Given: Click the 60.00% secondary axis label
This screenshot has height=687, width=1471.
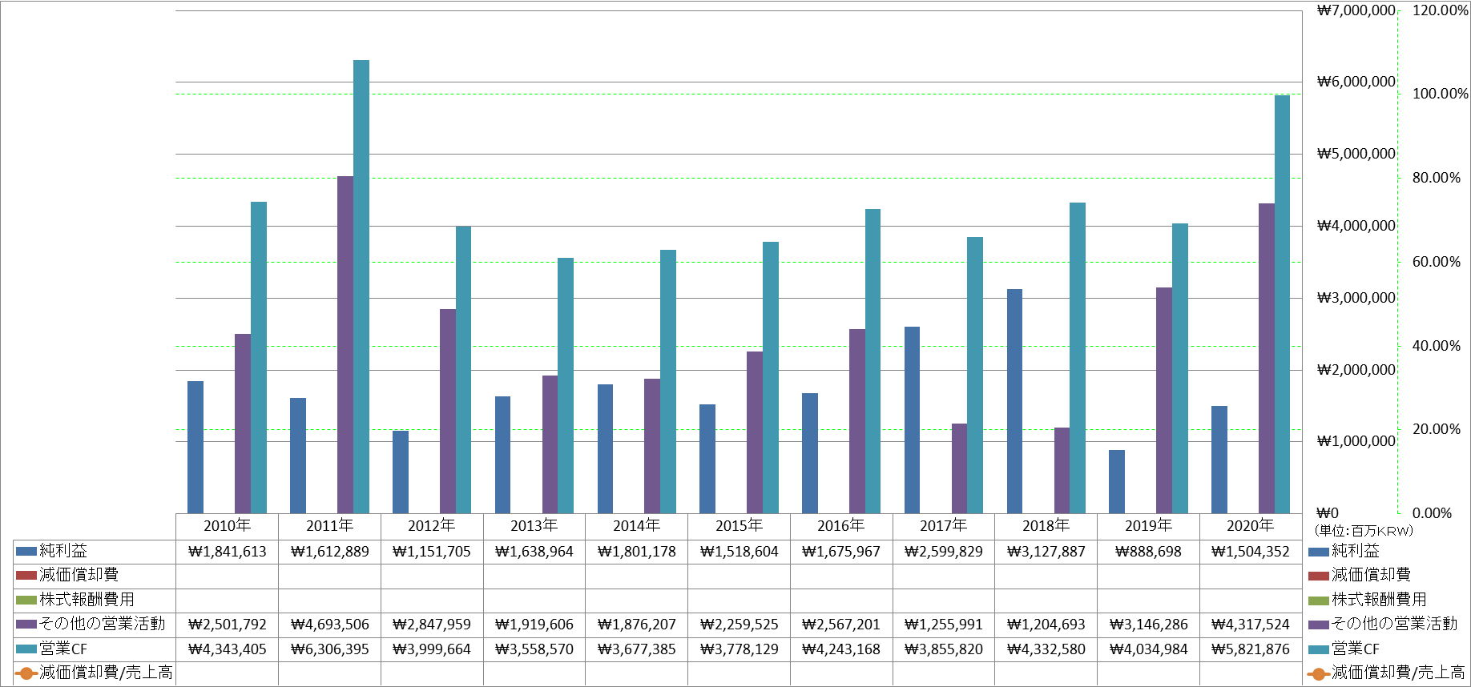Looking at the screenshot, I should 1436,262.
